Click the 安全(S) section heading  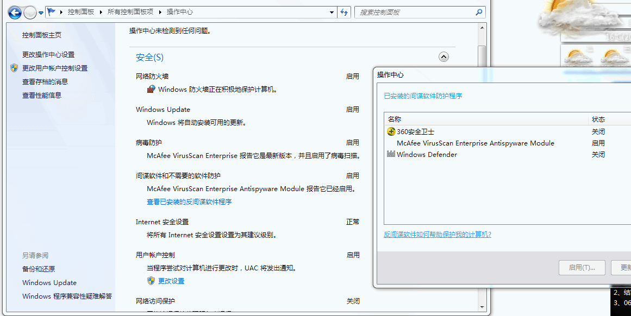[x=149, y=58]
